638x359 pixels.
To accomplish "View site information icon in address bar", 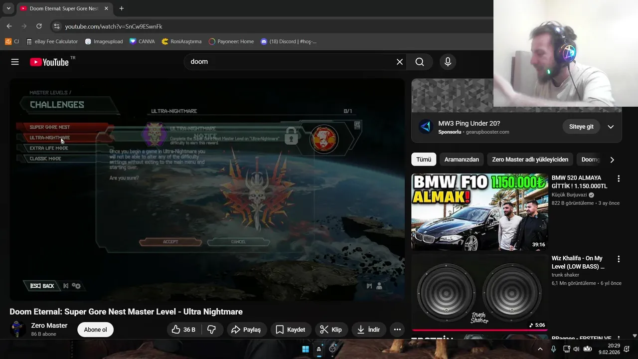I will pos(56,26).
